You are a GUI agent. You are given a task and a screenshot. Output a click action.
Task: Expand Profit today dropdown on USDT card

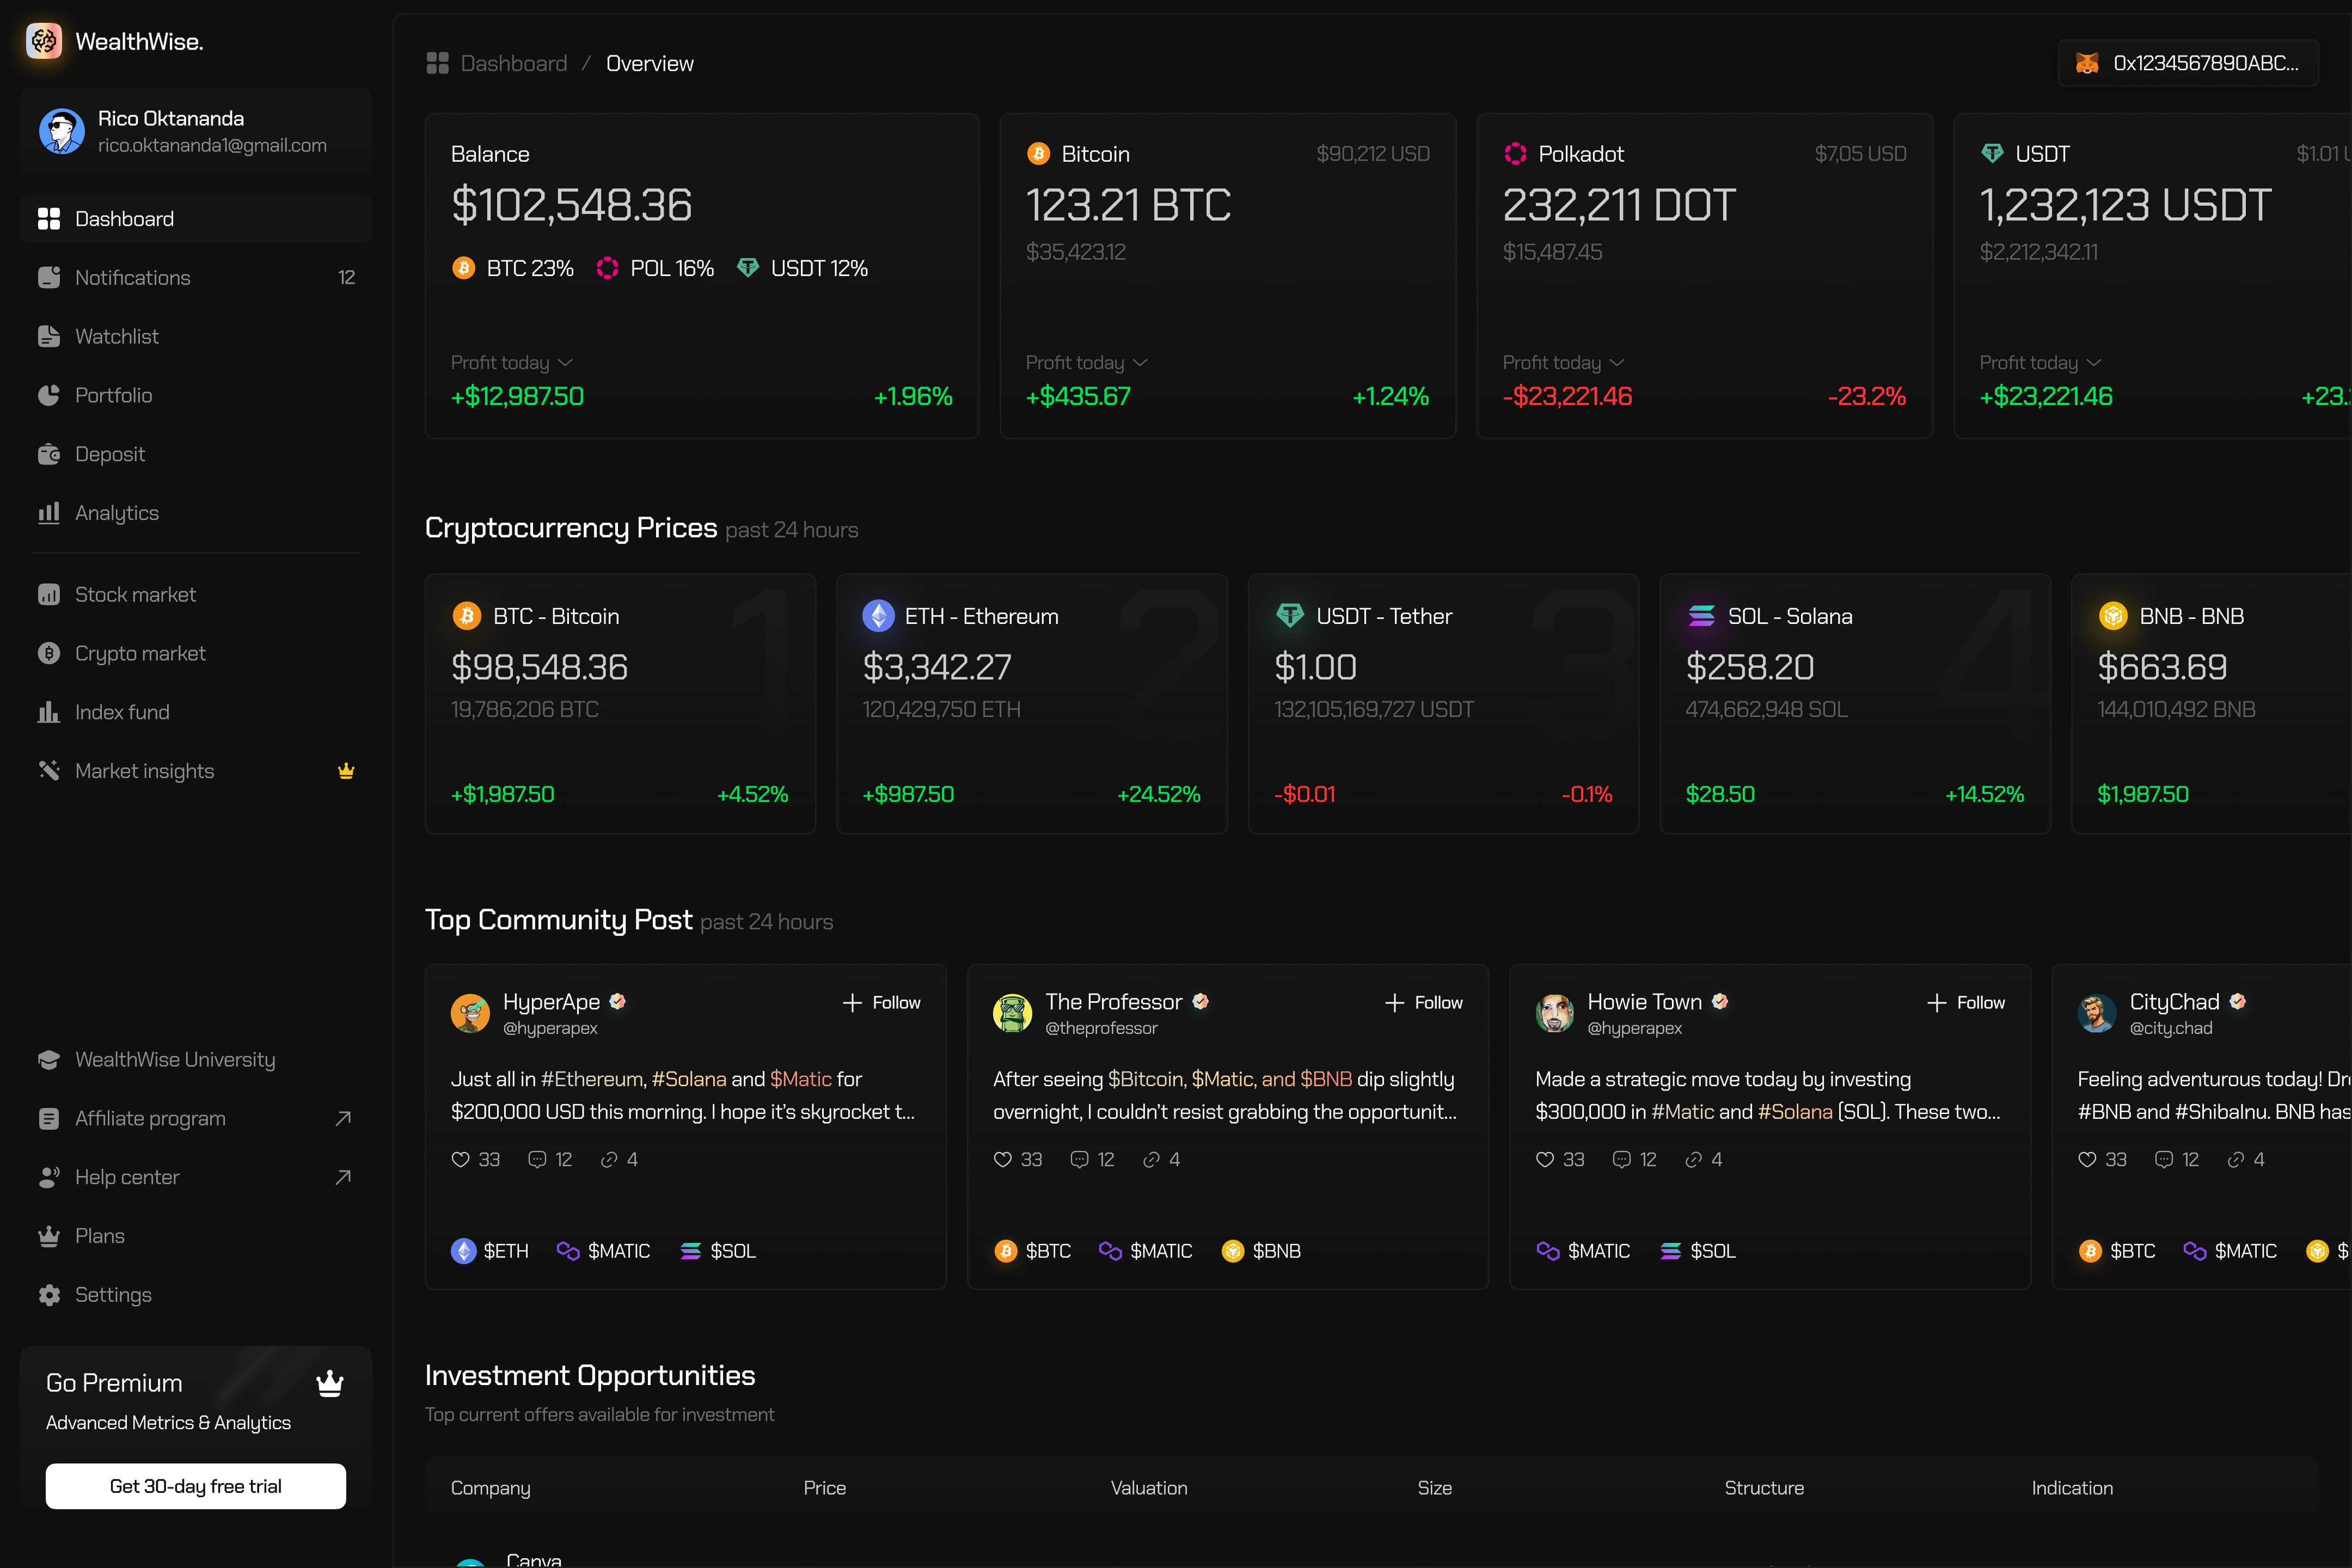tap(2041, 362)
